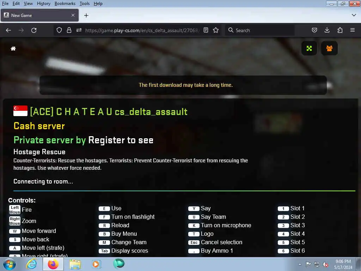Toggle fullscreen with the green arrows icon
This screenshot has width=361, height=271.
pyautogui.click(x=309, y=48)
